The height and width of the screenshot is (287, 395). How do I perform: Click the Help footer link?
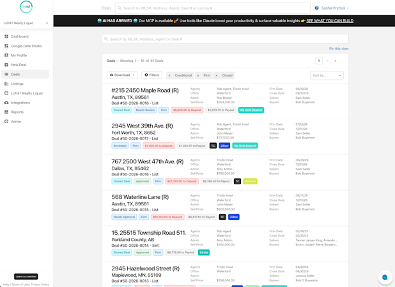(6, 284)
